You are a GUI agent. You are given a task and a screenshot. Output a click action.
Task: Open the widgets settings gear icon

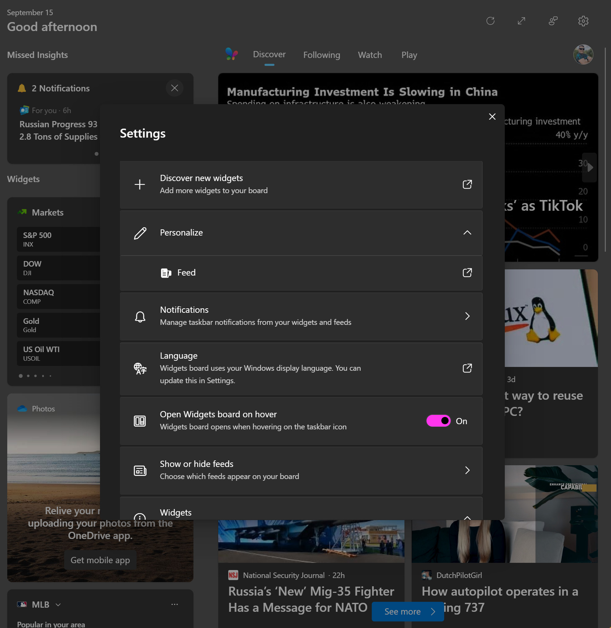(583, 21)
